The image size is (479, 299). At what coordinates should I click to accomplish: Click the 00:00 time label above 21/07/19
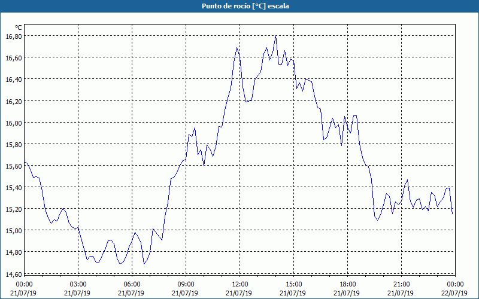point(24,285)
